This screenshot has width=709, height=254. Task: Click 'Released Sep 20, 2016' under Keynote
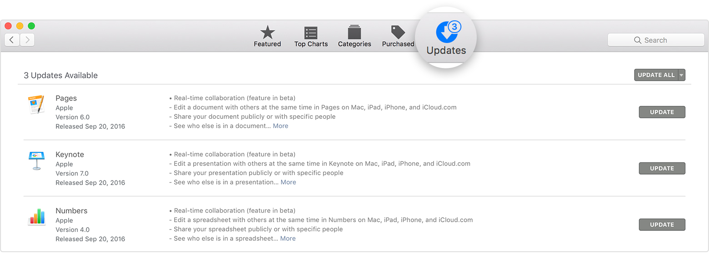pos(90,183)
